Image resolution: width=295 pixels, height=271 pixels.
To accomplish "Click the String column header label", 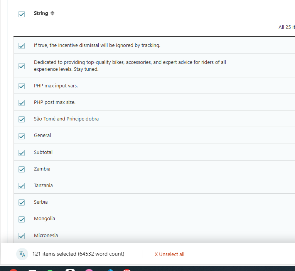I will click(41, 13).
